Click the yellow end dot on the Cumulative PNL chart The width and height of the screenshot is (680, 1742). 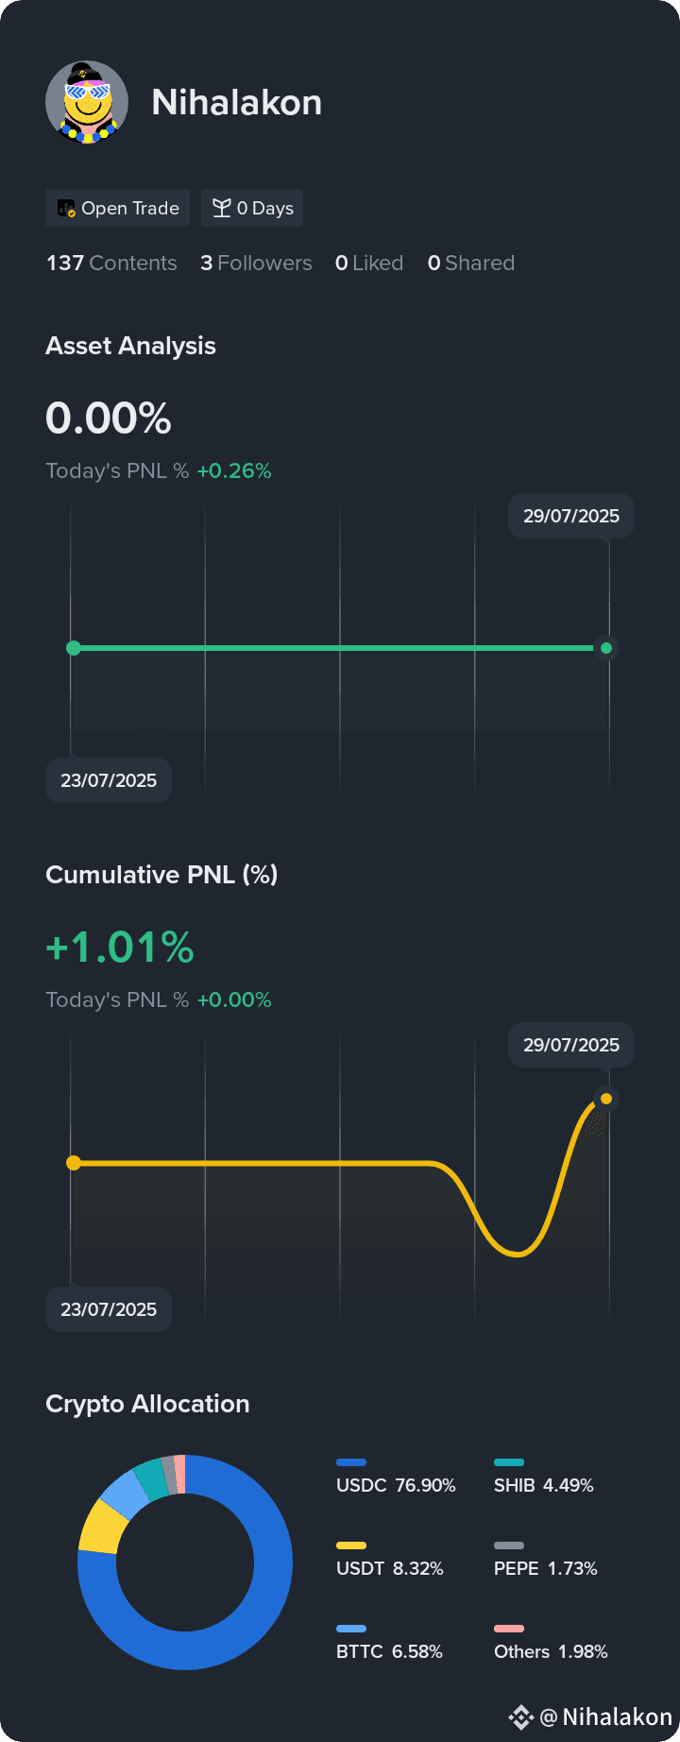[606, 1099]
